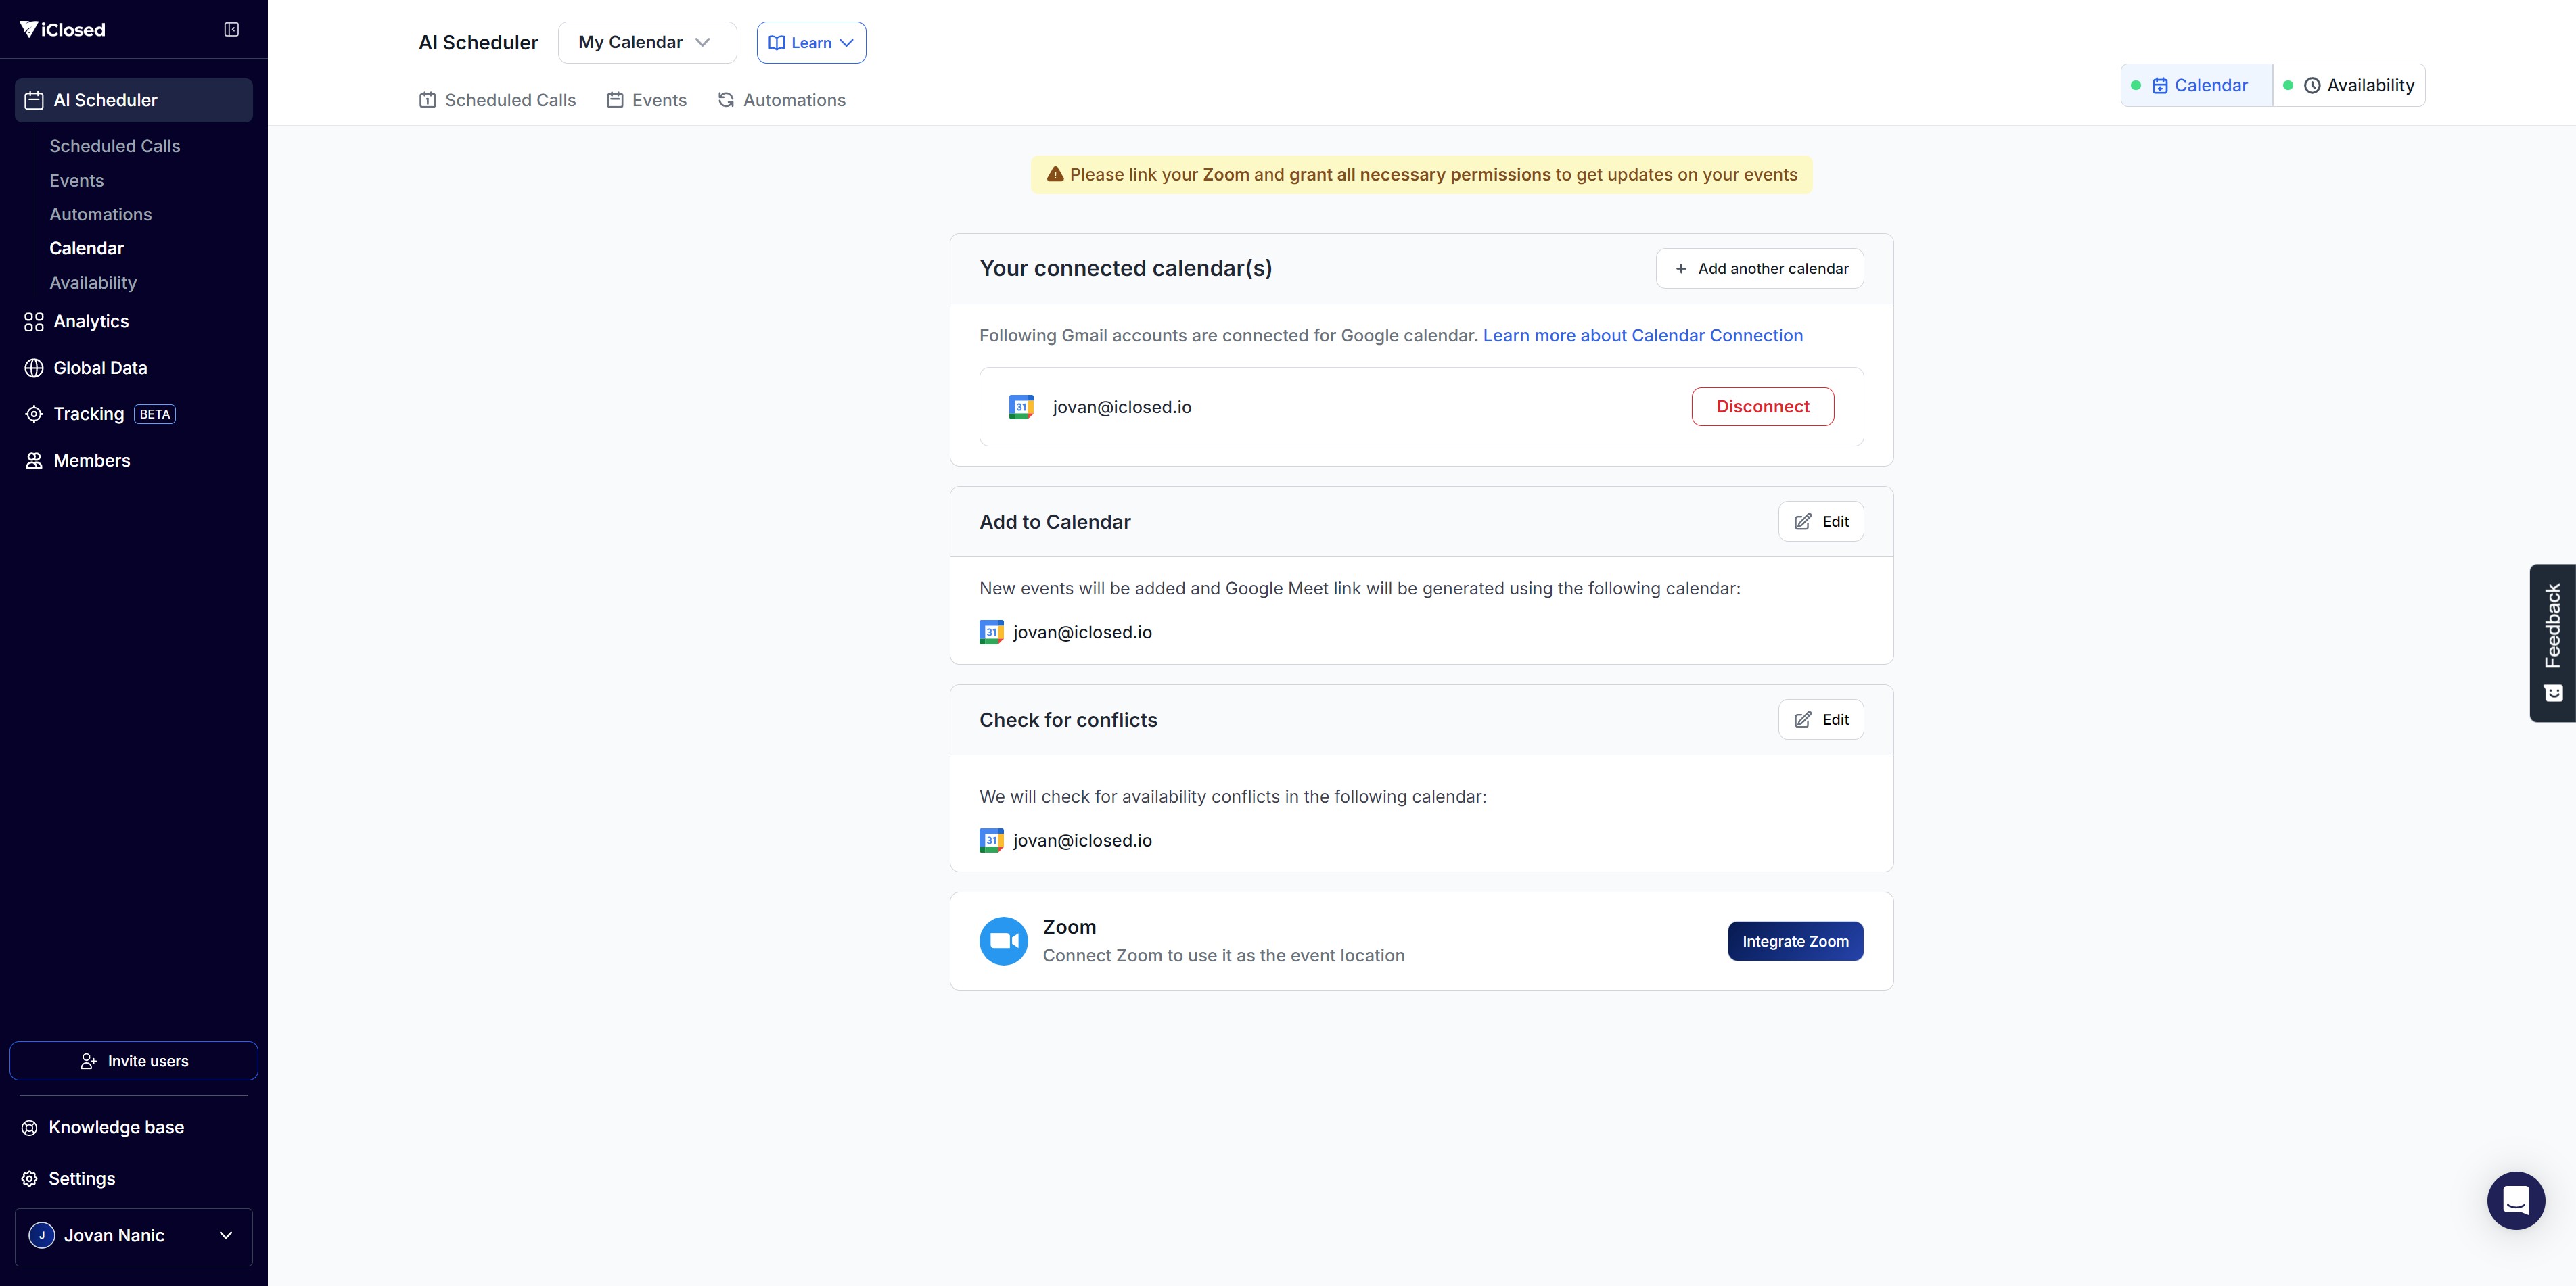Open Learn more about Calendar Connection link
The image size is (2576, 1286).
tap(1642, 336)
